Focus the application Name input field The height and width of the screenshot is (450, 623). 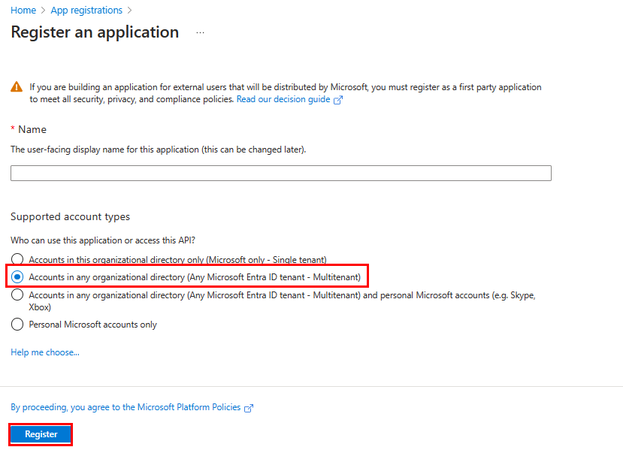tap(280, 173)
